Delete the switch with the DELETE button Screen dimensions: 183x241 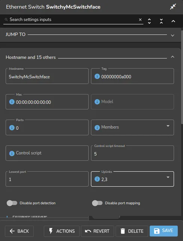tap(132, 231)
